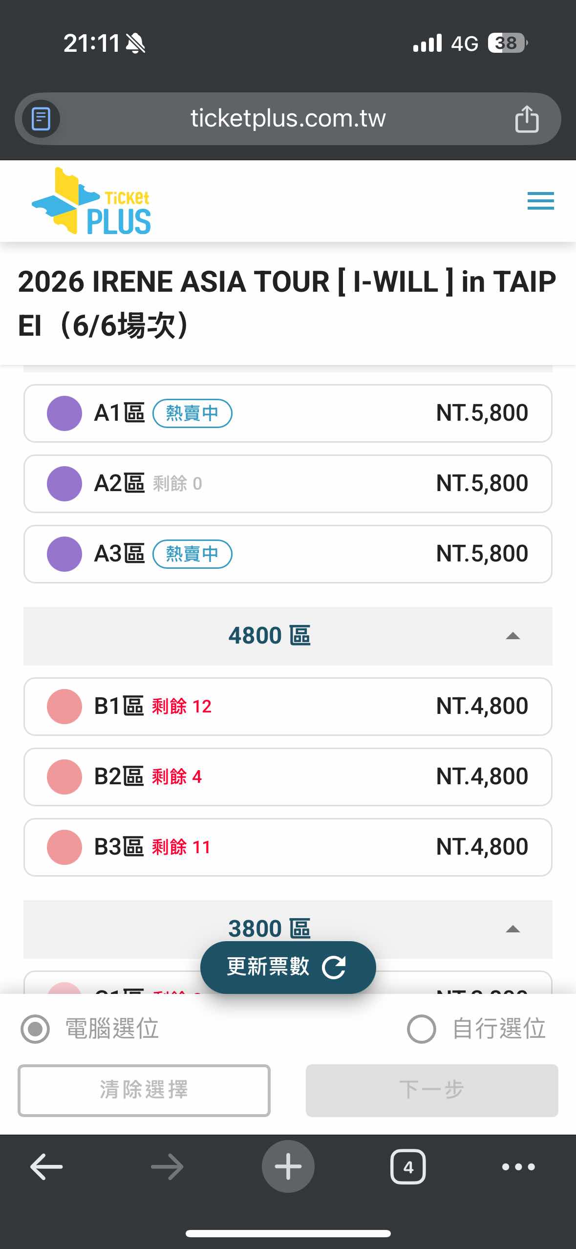576x1249 pixels.
Task: Tap the browser share icon
Action: point(527,119)
